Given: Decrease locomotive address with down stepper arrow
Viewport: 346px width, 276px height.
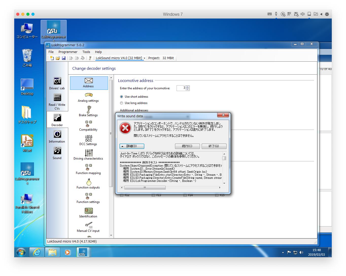Looking at the screenshot, I should 187,89.
